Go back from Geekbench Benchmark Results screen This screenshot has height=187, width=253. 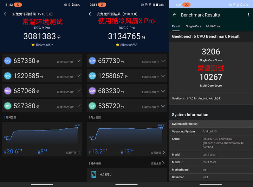pos(175,15)
